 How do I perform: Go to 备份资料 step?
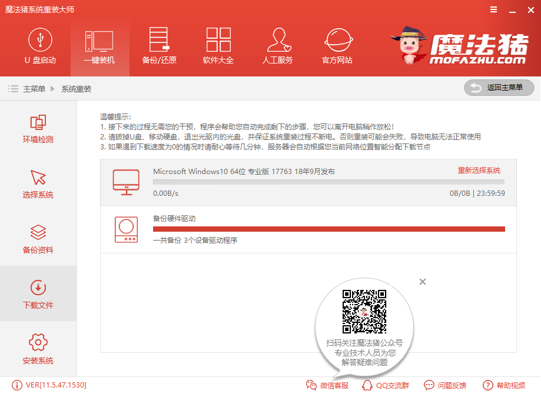click(x=37, y=239)
